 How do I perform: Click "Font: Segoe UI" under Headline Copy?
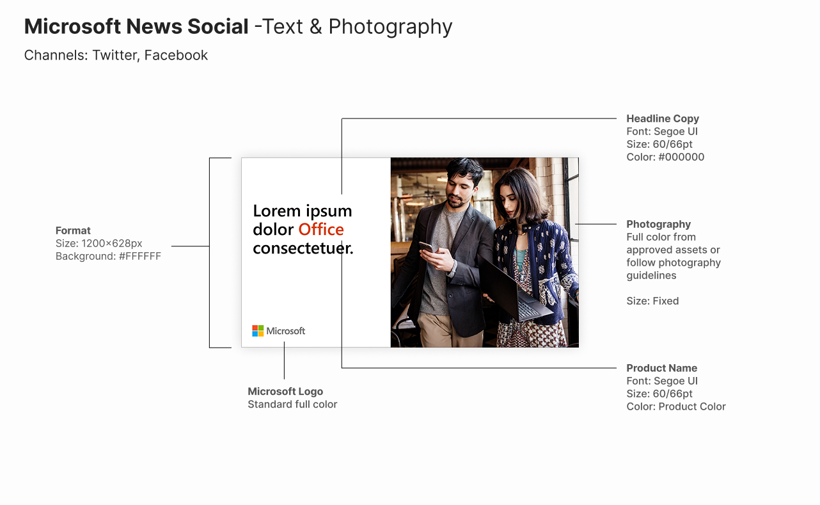(x=662, y=131)
